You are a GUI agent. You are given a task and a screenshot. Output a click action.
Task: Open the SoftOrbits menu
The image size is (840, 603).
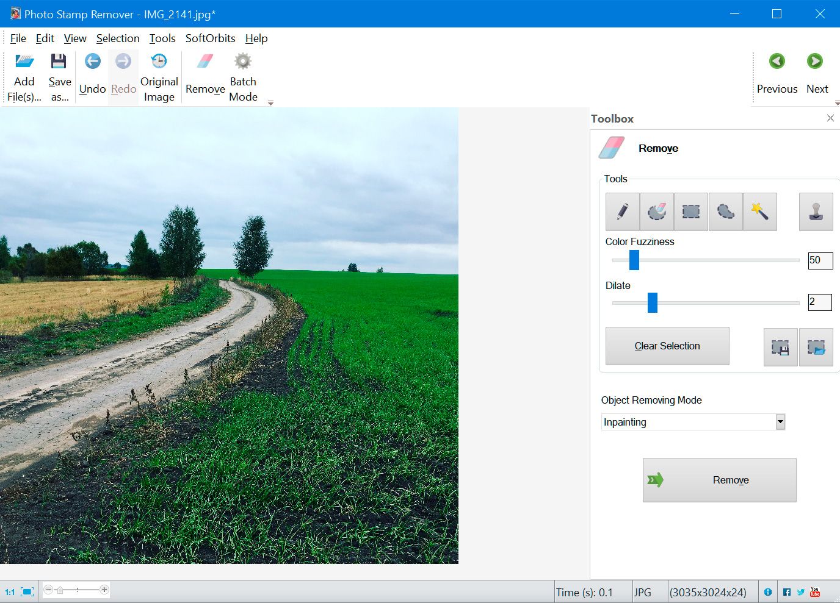coord(210,38)
